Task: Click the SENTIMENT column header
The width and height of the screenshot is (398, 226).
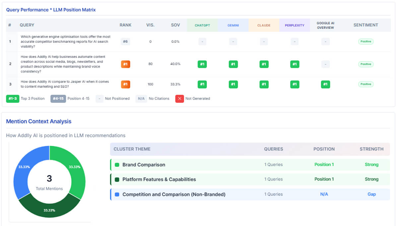Action: 366,25
